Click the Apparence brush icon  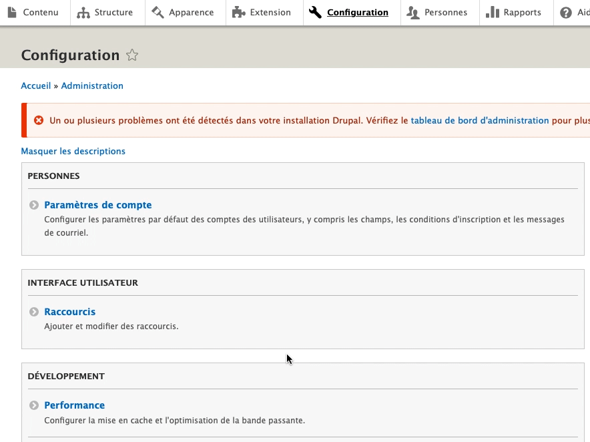(158, 12)
